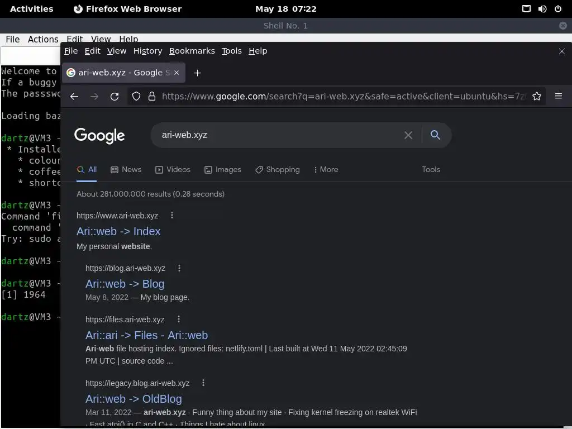Screen dimensions: 572x429
Task: Open Firefox File menu
Action: [x=71, y=51]
